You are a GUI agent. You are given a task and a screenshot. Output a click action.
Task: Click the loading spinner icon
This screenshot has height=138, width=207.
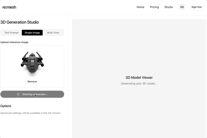[x=18, y=94]
